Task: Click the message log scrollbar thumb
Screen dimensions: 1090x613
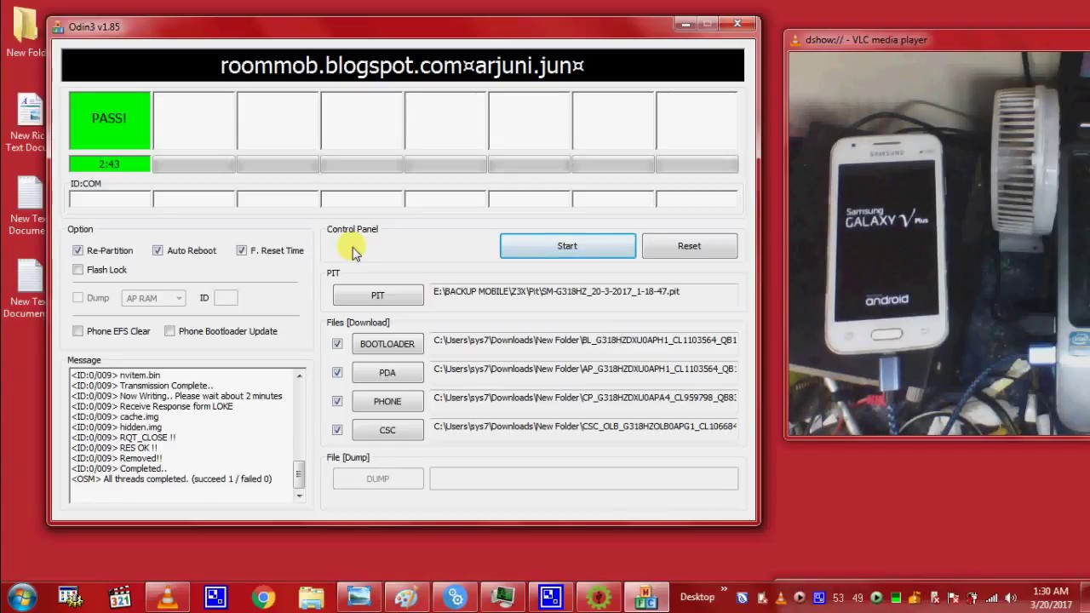Action: click(x=299, y=474)
